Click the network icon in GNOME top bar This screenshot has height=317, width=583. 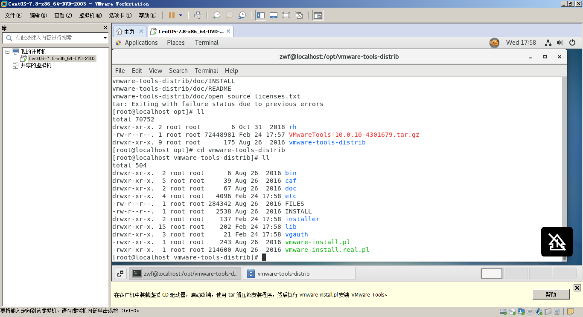click(548, 43)
